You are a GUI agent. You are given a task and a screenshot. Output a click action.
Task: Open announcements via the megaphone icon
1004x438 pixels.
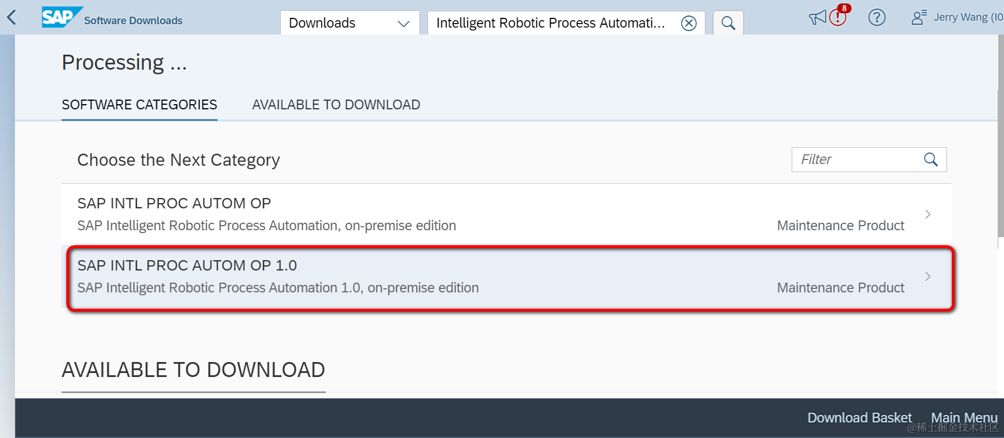[x=817, y=18]
